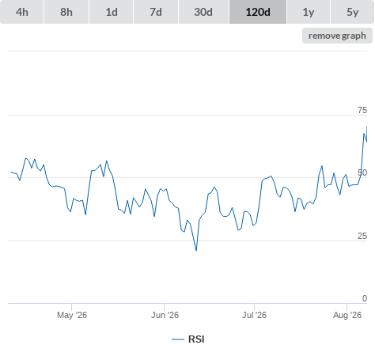Switch to the 4h time range
Image resolution: width=375 pixels, height=360 pixels.
22,12
